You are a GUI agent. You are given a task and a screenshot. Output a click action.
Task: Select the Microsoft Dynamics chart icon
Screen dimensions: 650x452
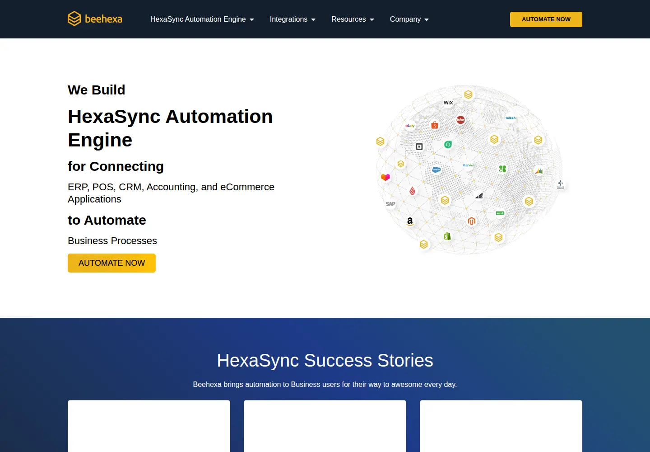(x=539, y=171)
